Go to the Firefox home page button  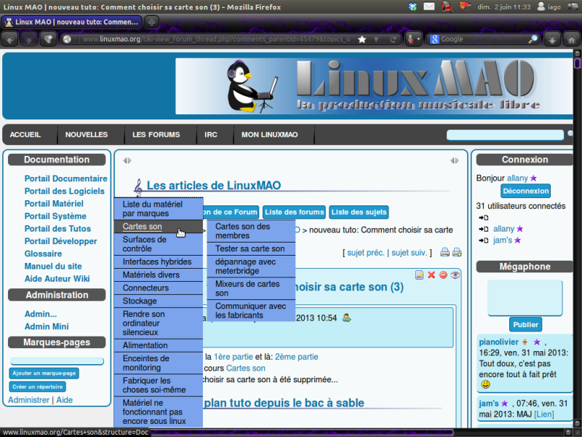(572, 39)
